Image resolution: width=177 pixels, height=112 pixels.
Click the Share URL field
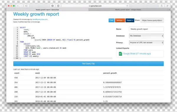coord(152,21)
